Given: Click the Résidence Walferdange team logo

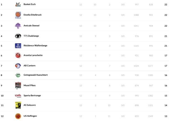Looking at the screenshot, I should click(18, 46).
